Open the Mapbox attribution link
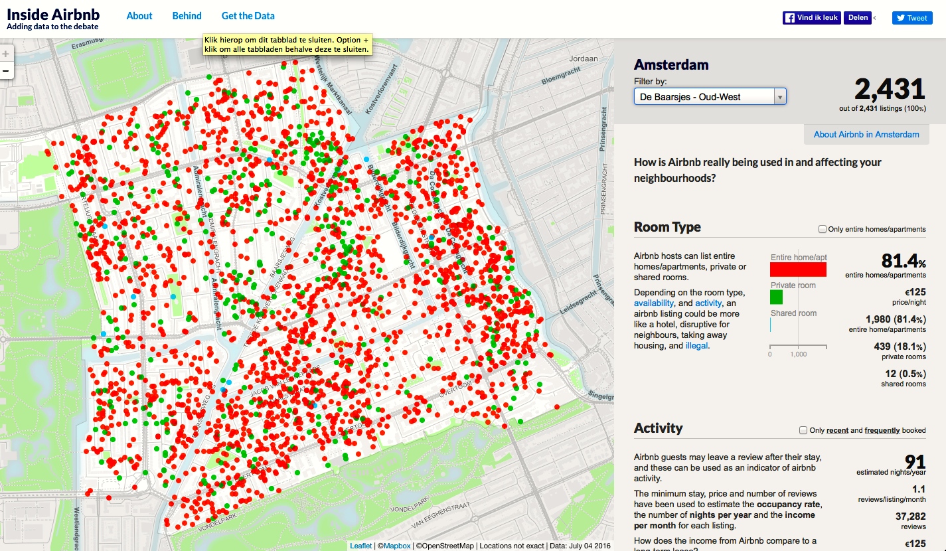Screen dimensions: 946x551 click(397, 546)
